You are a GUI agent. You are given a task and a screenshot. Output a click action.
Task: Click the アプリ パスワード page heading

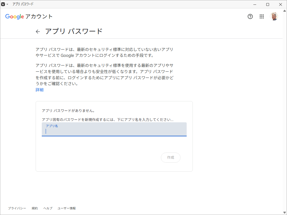tap(74, 31)
